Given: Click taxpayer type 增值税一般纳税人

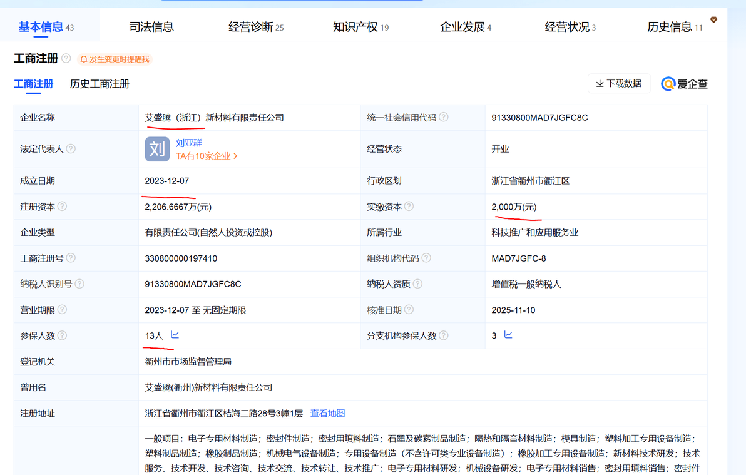Looking at the screenshot, I should click(x=526, y=284).
